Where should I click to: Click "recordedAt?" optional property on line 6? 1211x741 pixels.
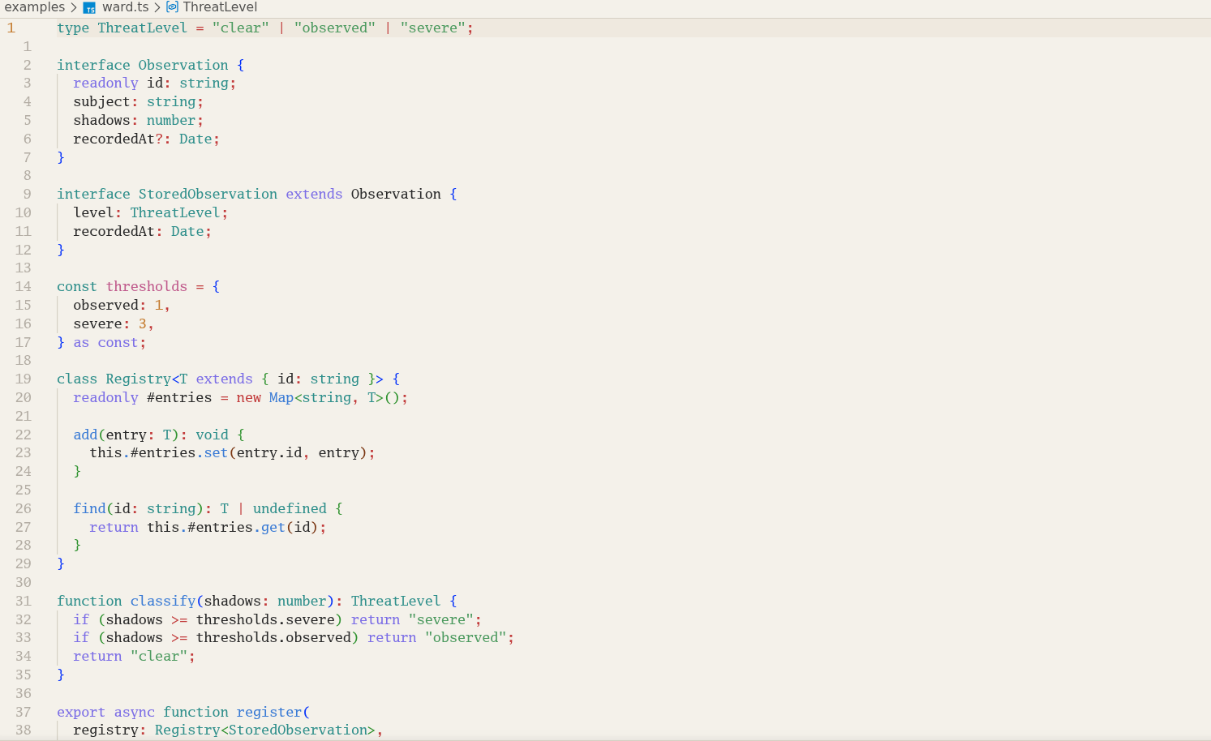118,139
